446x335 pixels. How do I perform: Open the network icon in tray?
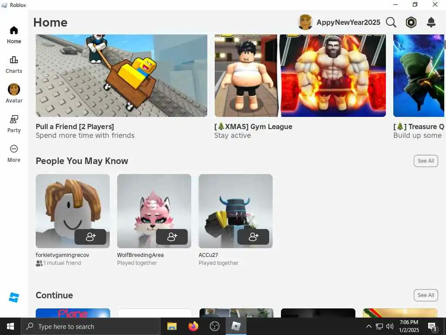click(379, 326)
